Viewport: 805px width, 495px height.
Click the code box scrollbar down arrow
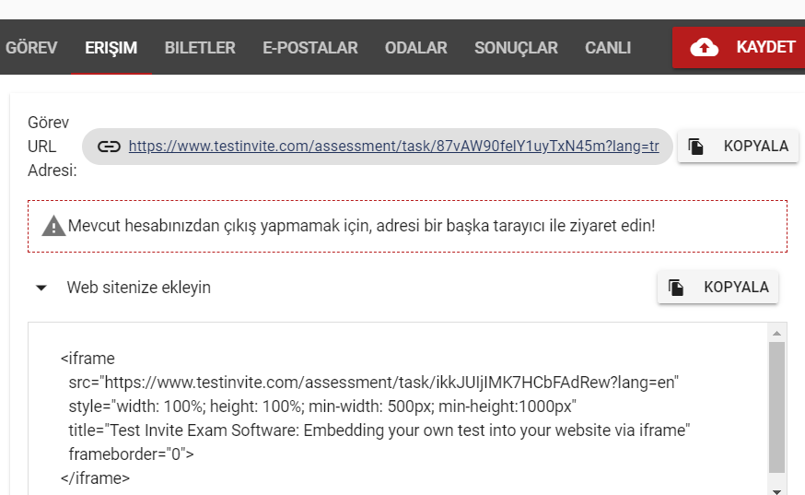[x=776, y=491]
